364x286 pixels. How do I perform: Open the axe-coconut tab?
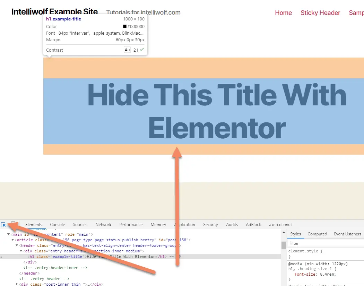click(280, 225)
